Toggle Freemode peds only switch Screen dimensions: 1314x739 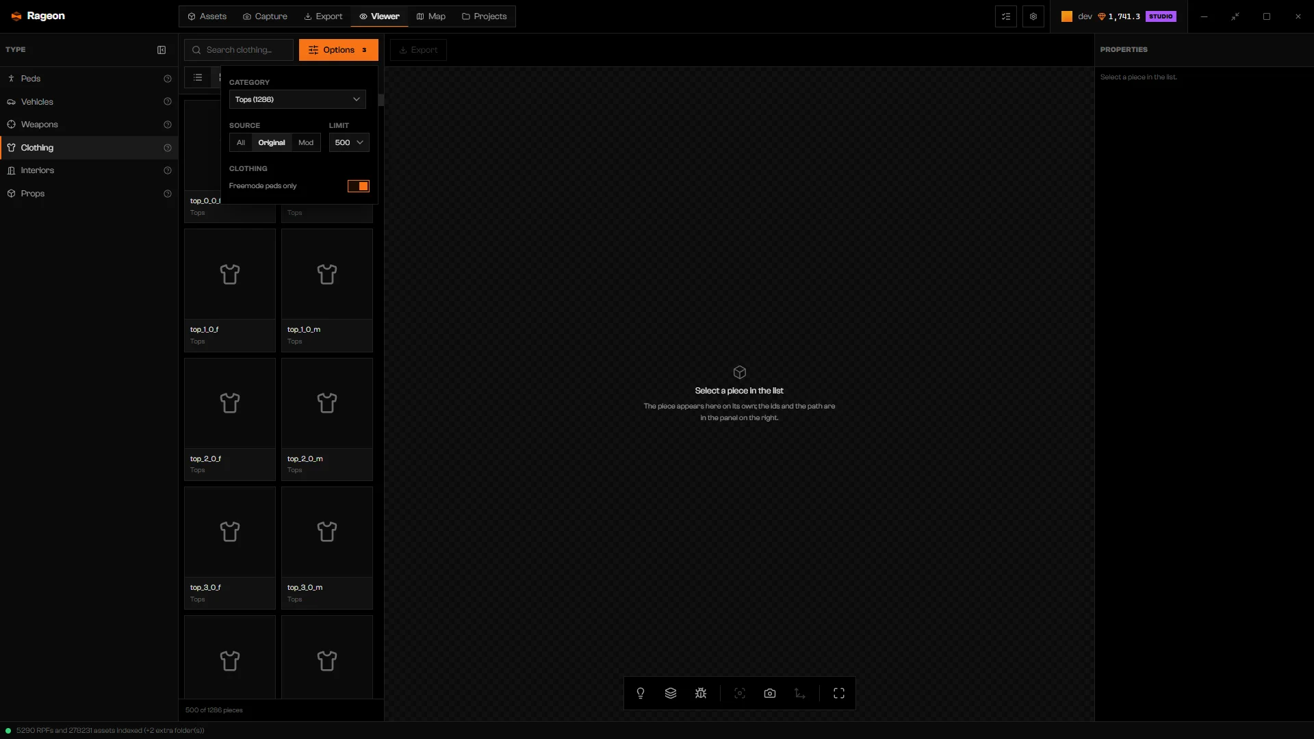(359, 186)
